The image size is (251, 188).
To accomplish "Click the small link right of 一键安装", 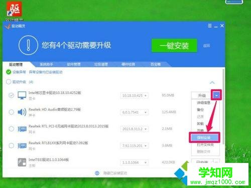I will point(206,46).
